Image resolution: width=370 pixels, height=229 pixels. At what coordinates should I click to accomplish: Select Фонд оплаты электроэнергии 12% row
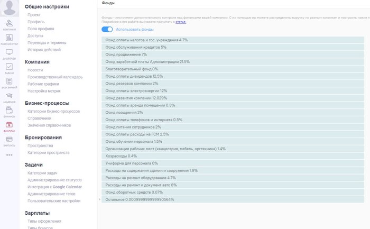tap(233, 90)
